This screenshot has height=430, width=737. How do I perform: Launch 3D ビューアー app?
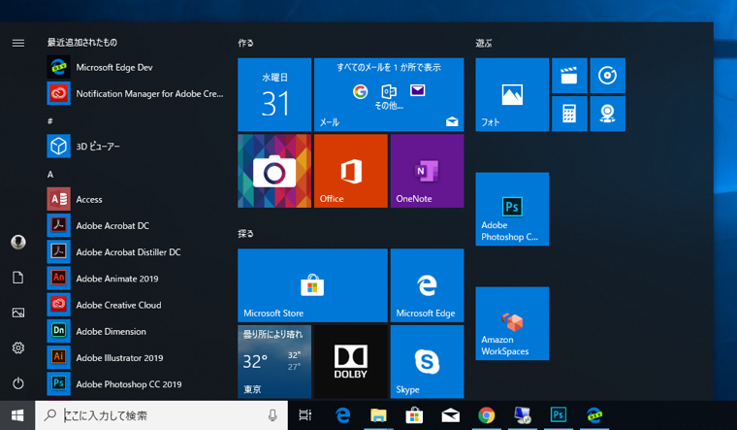tap(137, 147)
